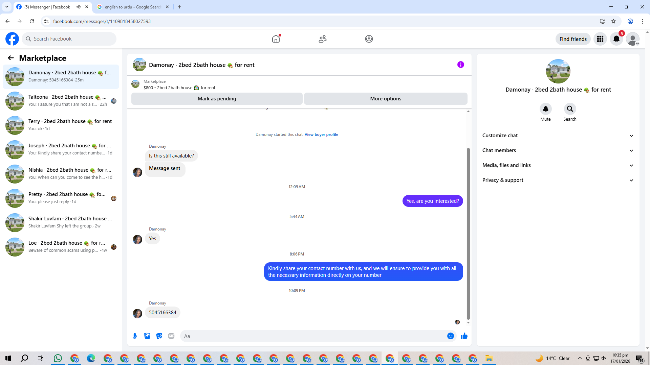
Task: Click the Mark as pending button
Action: click(217, 99)
